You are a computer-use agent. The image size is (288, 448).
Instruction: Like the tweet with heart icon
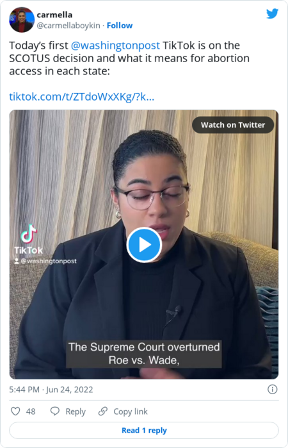pyautogui.click(x=15, y=411)
